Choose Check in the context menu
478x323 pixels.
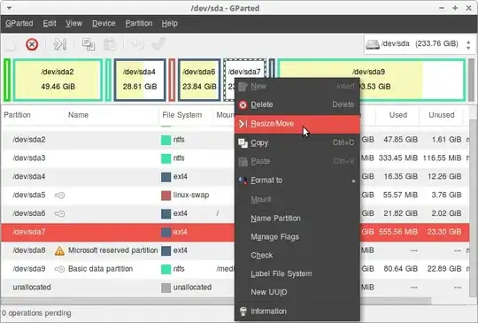coord(262,256)
